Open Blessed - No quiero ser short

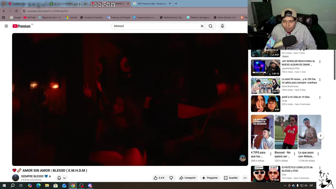point(286,132)
